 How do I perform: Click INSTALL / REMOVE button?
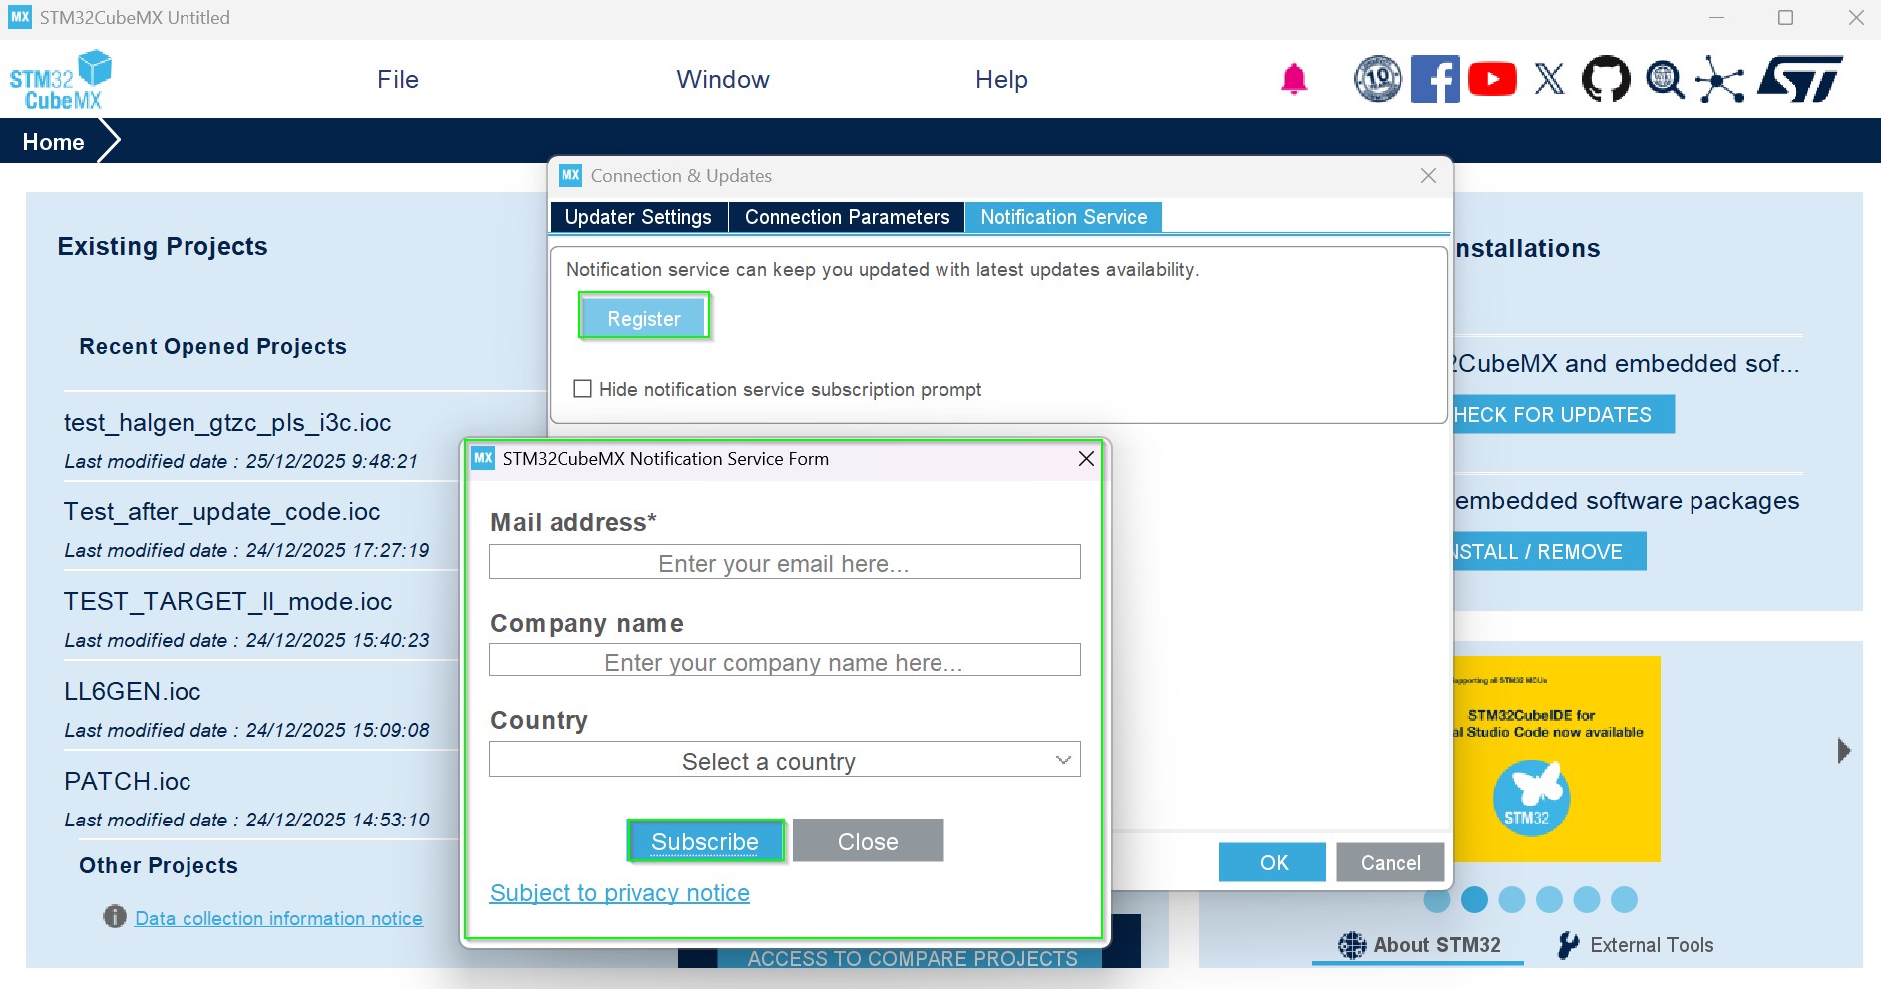pos(1550,552)
